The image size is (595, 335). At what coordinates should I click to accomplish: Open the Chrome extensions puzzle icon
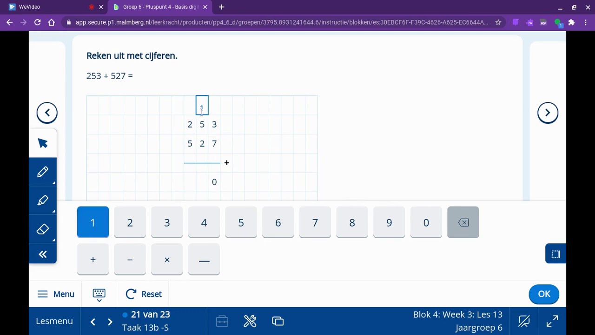pos(571,22)
